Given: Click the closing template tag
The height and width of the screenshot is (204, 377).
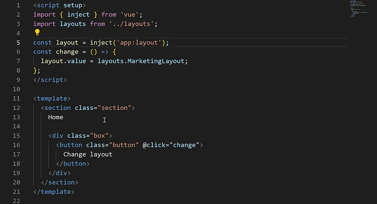Looking at the screenshot, I should pos(54,192).
